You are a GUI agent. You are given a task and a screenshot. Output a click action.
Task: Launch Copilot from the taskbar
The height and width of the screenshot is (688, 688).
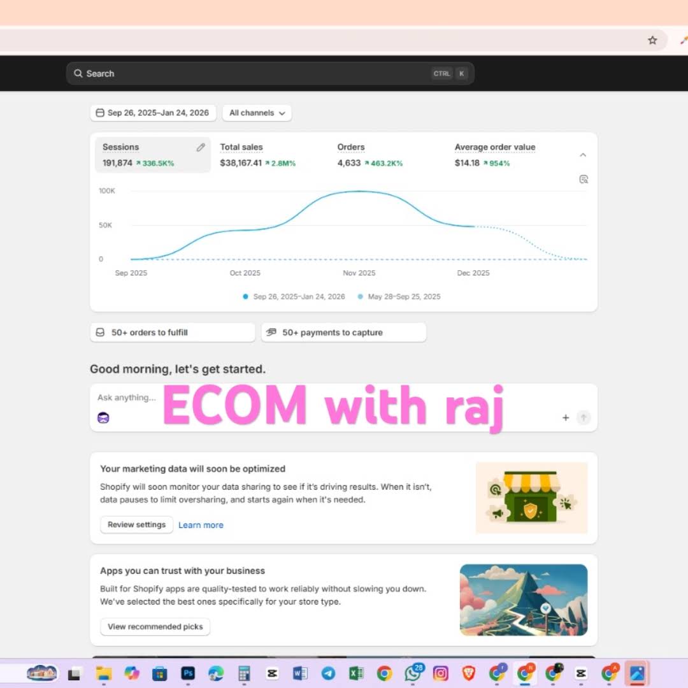tap(132, 673)
